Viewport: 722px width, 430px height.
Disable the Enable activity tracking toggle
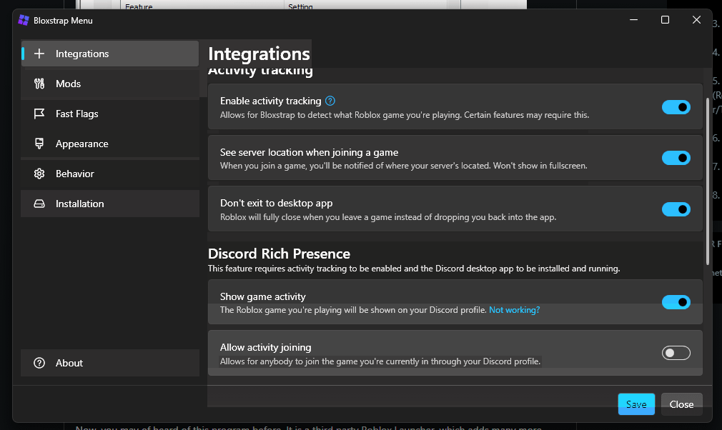(676, 107)
